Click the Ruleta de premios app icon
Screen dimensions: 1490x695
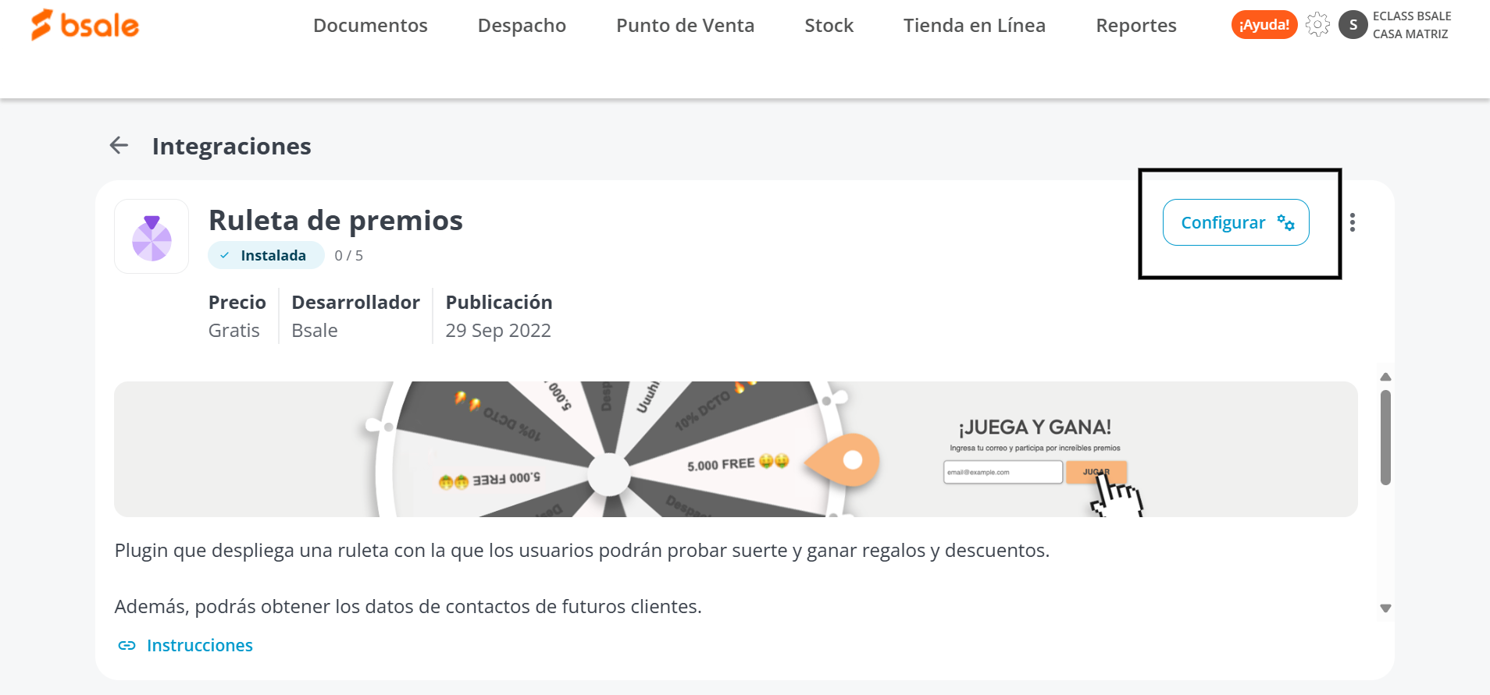tap(151, 236)
